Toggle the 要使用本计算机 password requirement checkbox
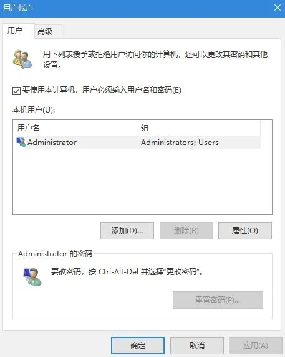 pos(16,91)
